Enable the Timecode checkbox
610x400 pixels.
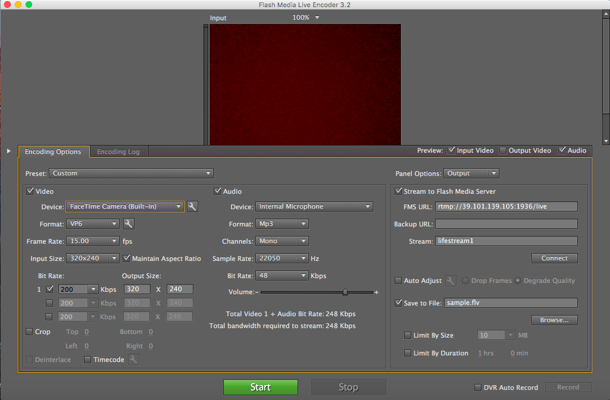tap(87, 360)
